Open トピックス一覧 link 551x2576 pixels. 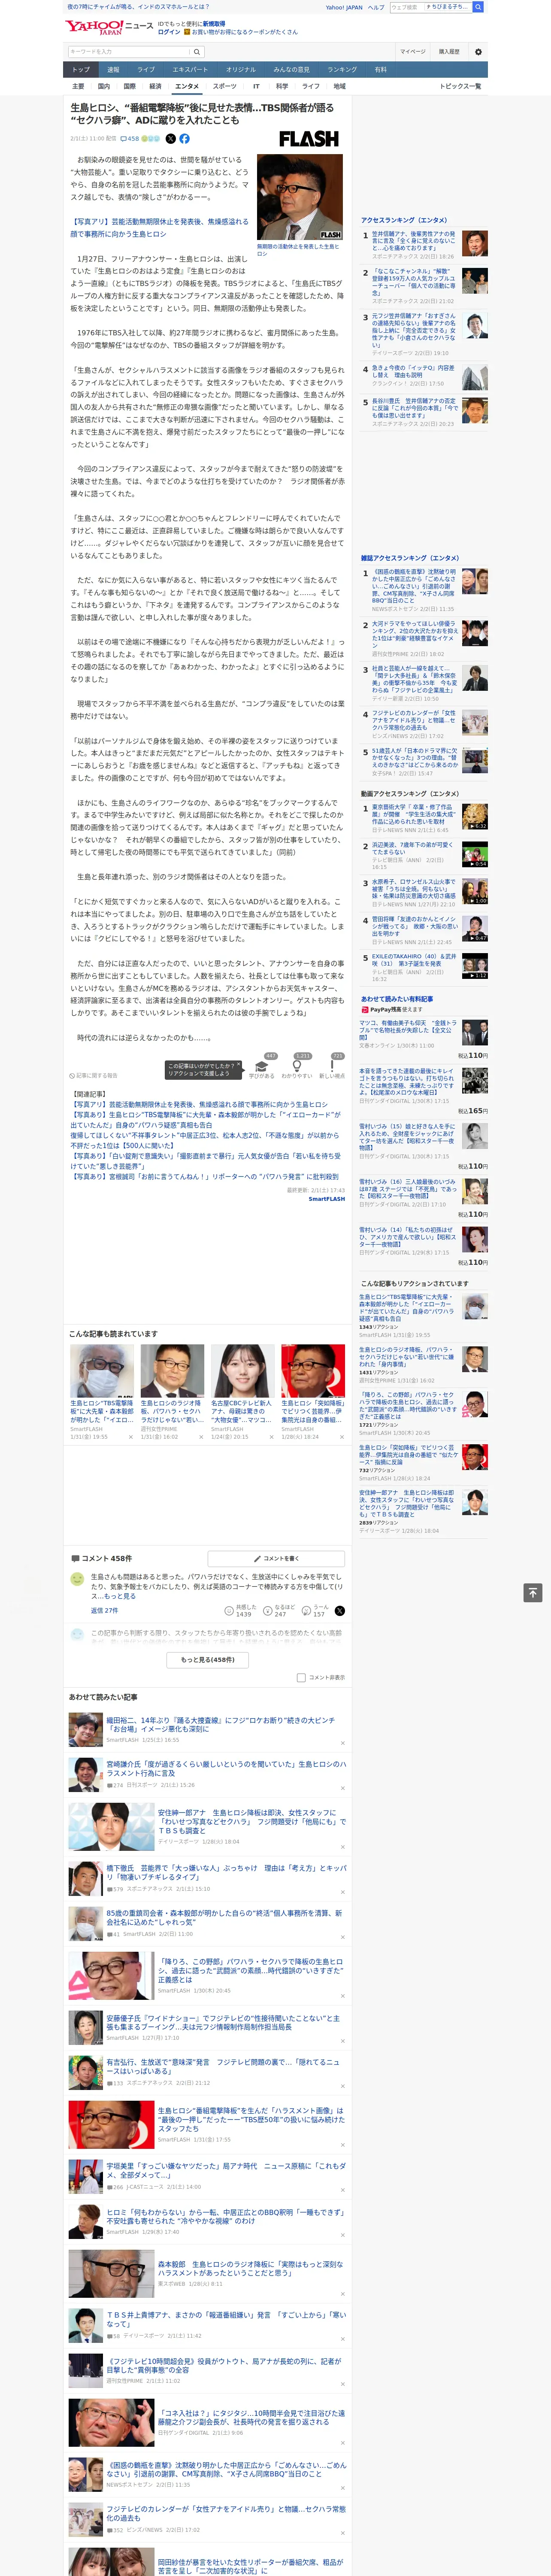460,86
